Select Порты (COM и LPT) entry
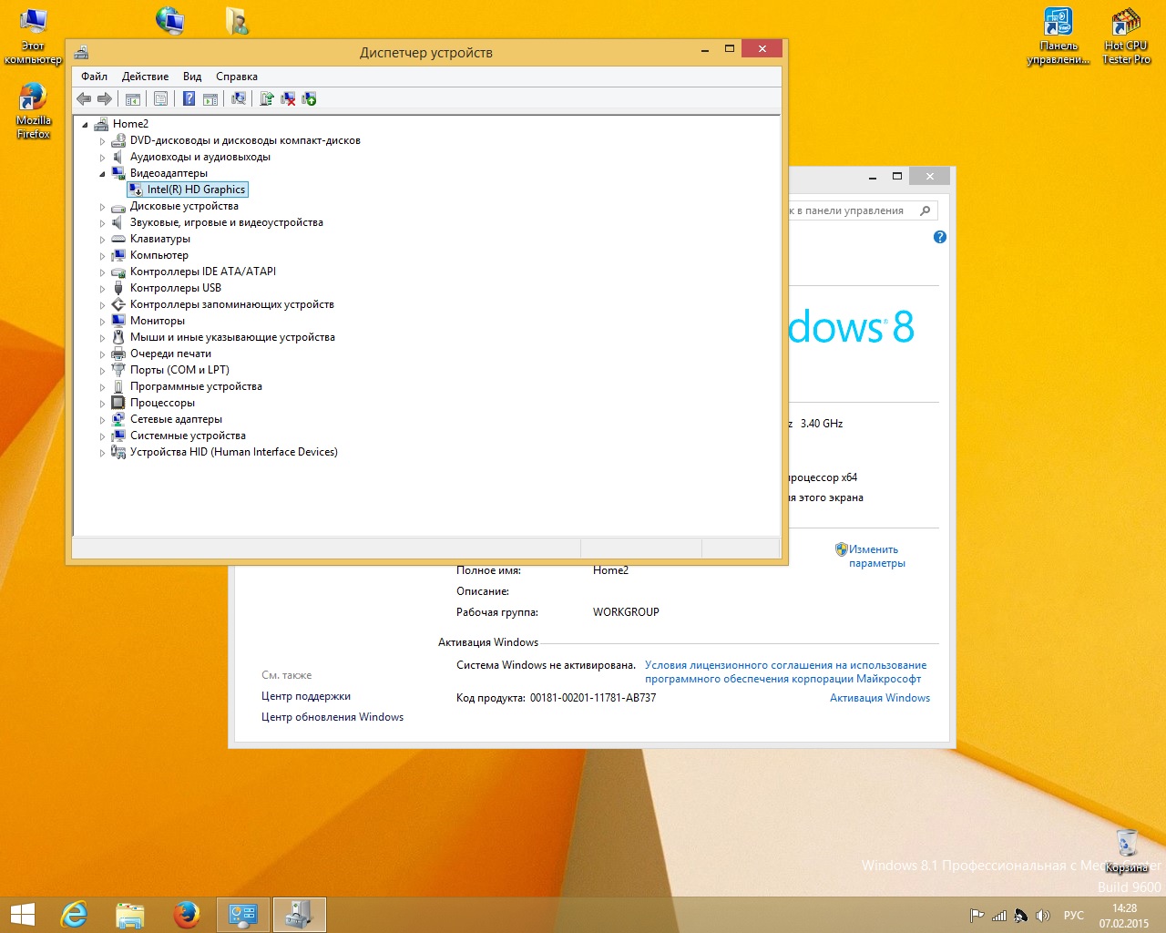This screenshot has height=933, width=1166. click(179, 370)
